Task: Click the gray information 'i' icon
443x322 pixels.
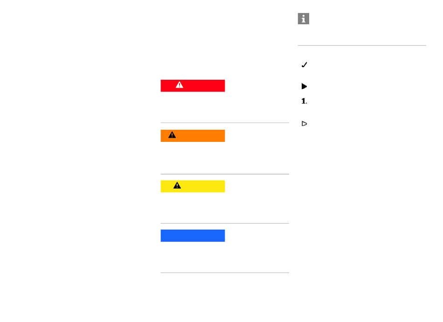Action: [304, 19]
